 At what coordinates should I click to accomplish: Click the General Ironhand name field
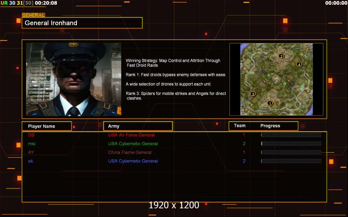pyautogui.click(x=82, y=23)
